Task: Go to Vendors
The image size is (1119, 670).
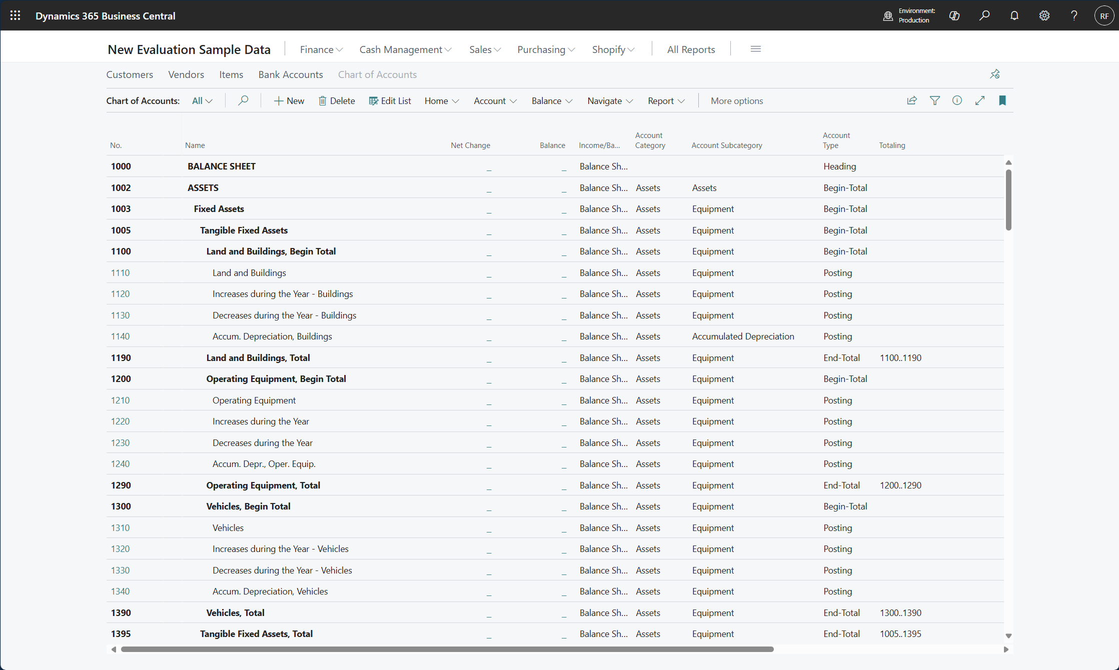Action: point(186,74)
